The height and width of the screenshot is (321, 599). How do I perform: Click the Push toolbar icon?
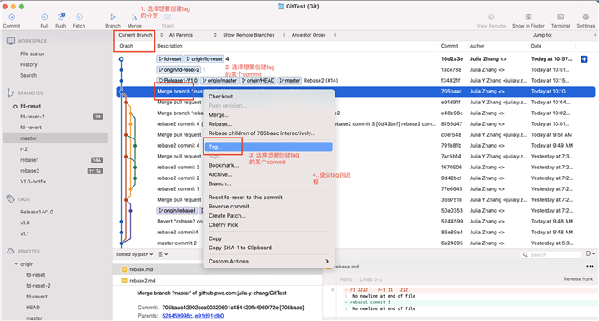61,18
